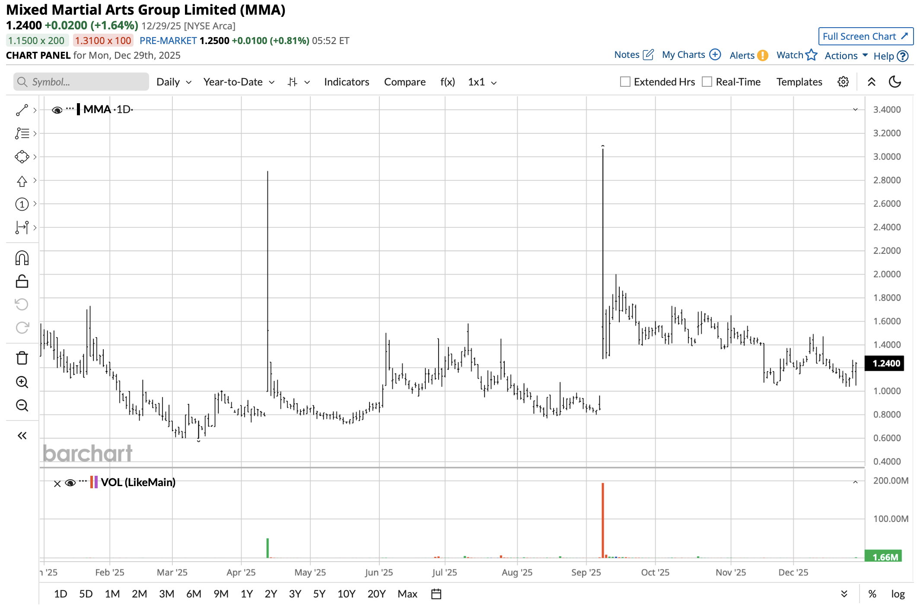Click the Full Screen Chart button
The height and width of the screenshot is (607, 917).
(x=865, y=36)
